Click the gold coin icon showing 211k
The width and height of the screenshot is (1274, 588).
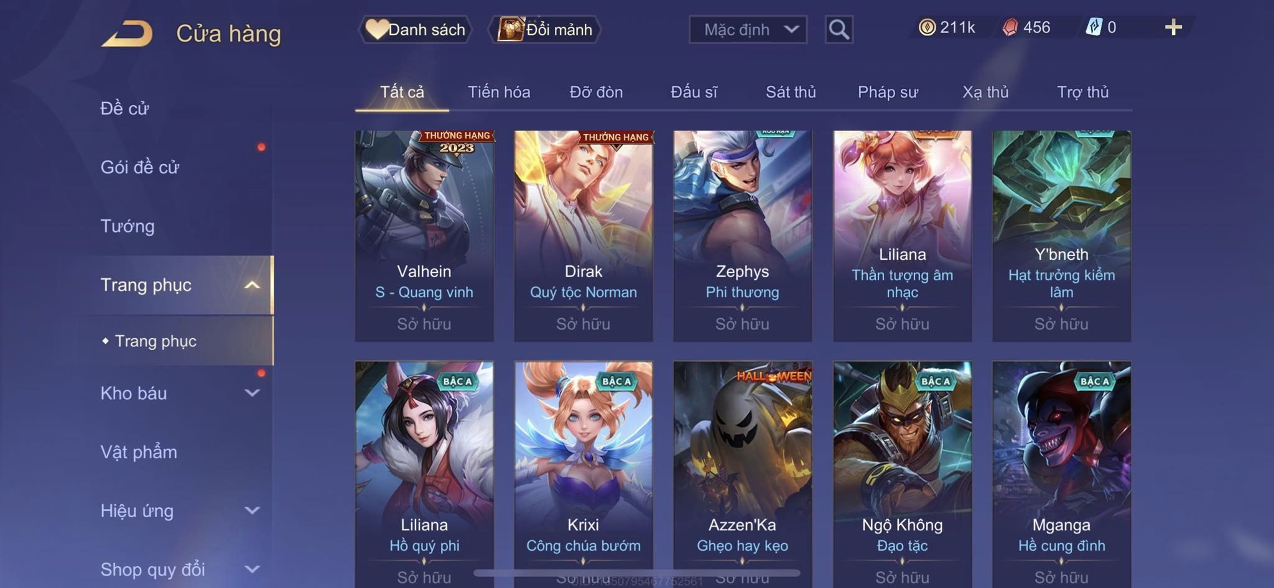(x=927, y=27)
